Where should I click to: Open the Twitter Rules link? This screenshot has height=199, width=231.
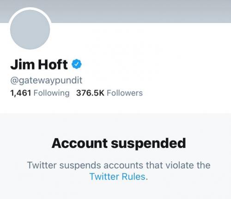(117, 176)
